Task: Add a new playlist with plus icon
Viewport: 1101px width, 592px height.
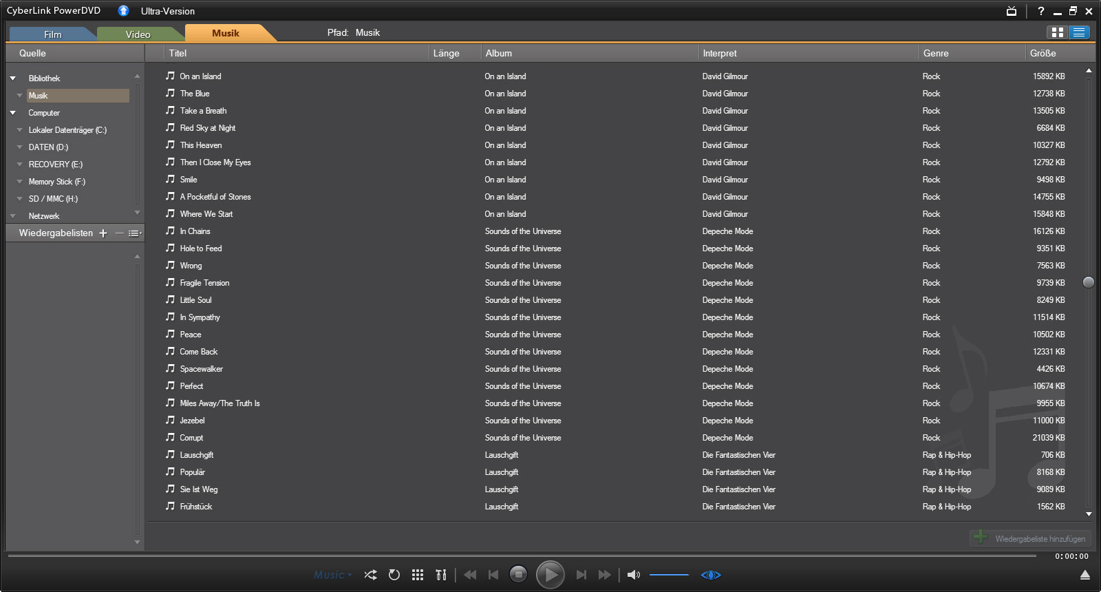Action: click(103, 233)
